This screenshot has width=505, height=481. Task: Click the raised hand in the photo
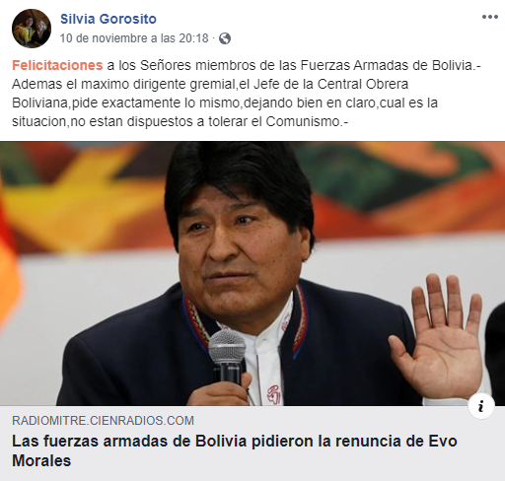tap(439, 336)
